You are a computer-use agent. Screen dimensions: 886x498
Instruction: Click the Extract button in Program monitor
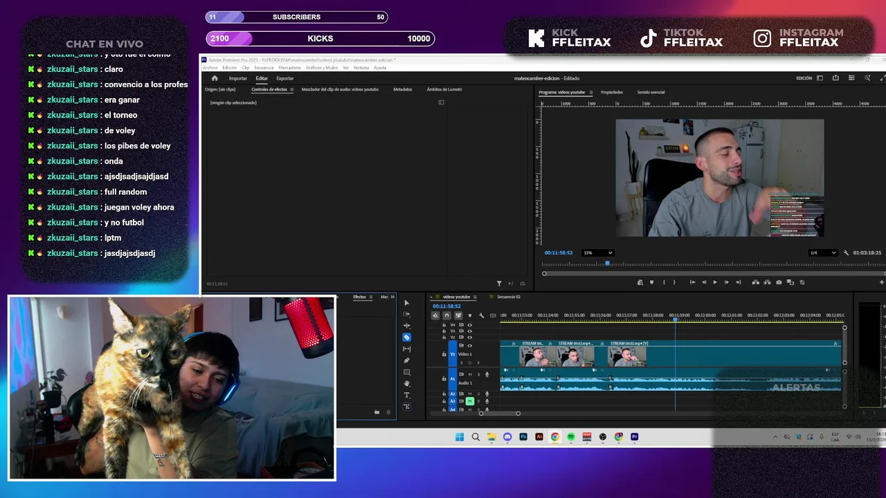pos(767,282)
